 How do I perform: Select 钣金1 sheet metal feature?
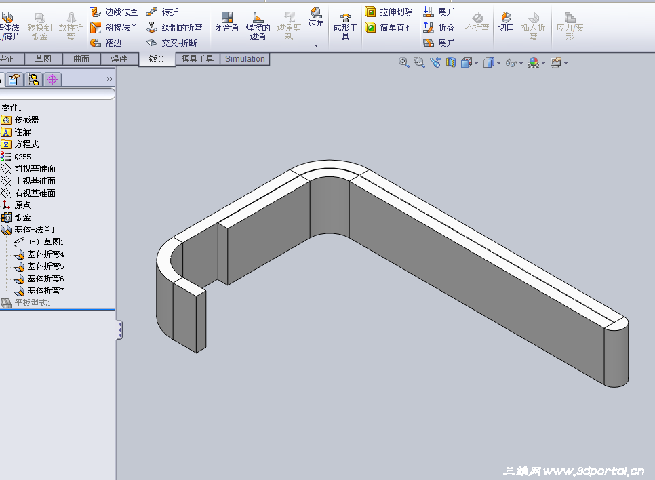pos(18,217)
